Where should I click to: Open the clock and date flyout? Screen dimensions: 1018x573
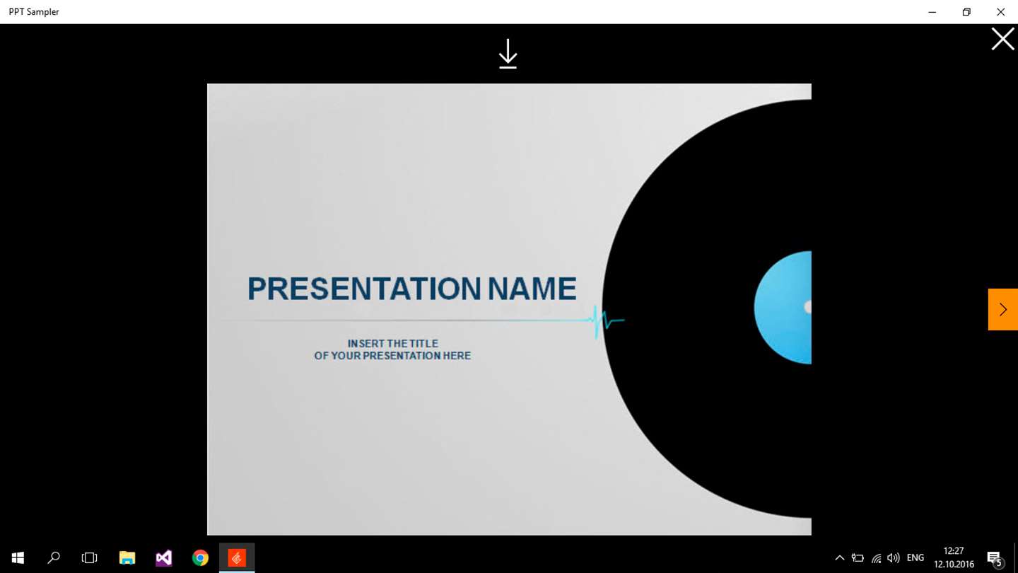point(954,558)
